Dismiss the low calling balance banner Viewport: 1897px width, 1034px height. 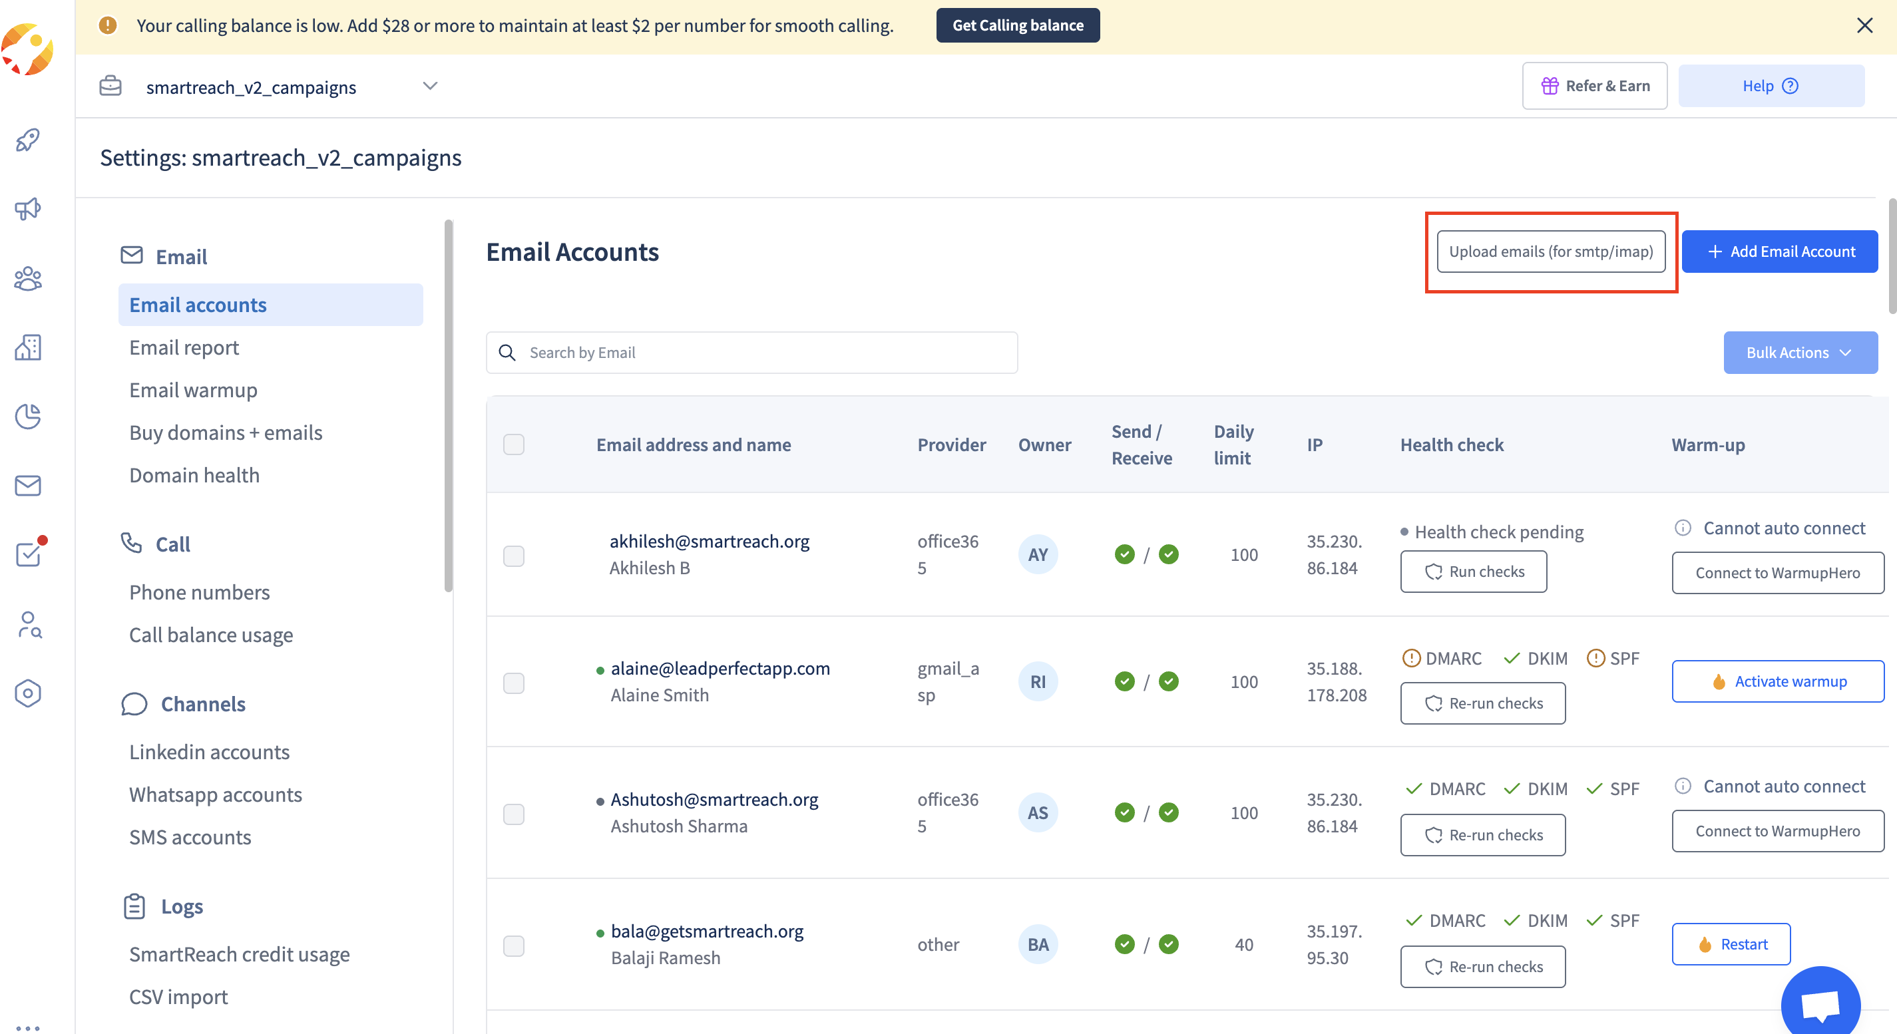pyautogui.click(x=1864, y=26)
